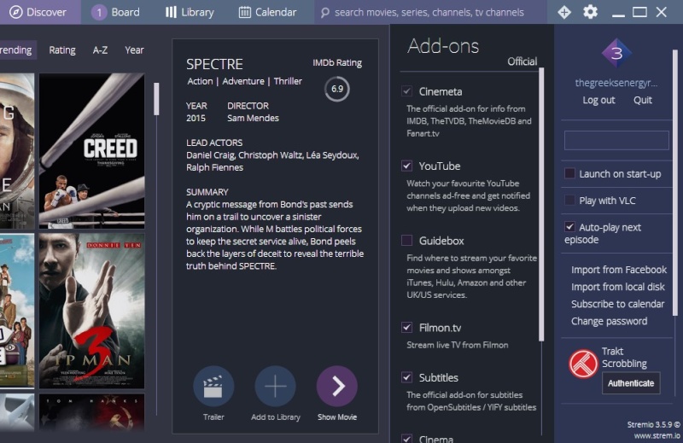Click the SPECTRE movie title
The image size is (683, 443).
coord(214,64)
